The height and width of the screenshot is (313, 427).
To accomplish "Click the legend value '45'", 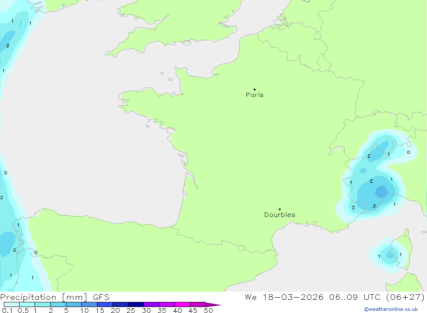I will 193,310.
